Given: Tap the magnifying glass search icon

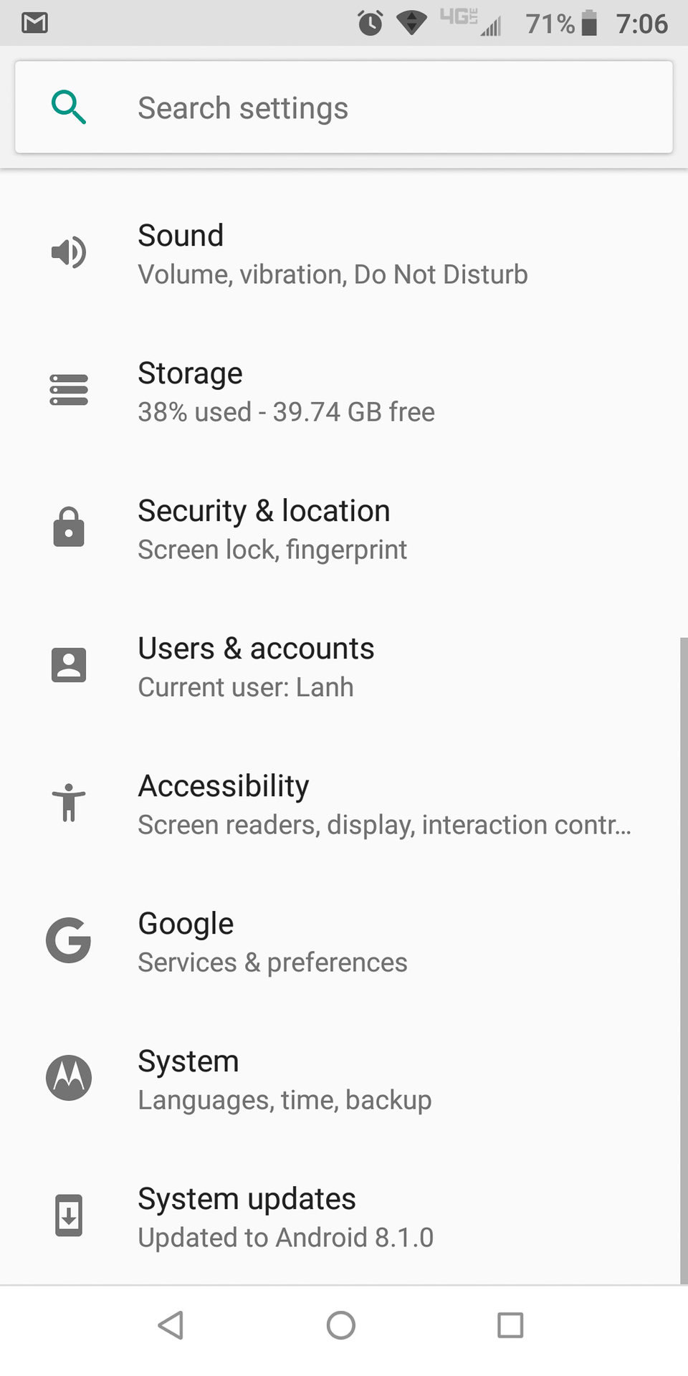Looking at the screenshot, I should 69,107.
